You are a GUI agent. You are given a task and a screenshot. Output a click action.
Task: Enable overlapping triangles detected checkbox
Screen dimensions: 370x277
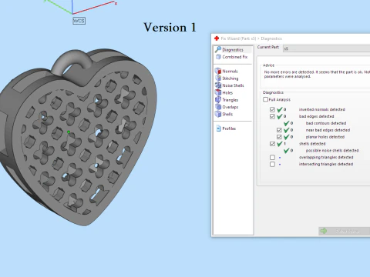coord(272,157)
